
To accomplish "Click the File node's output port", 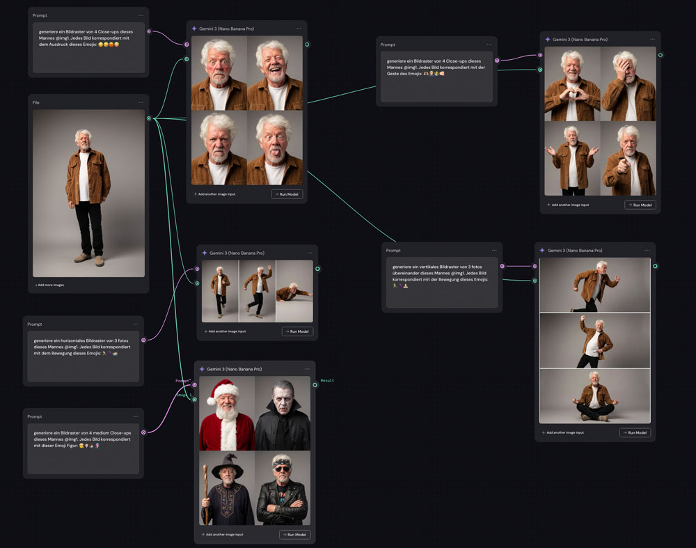I will coord(149,118).
